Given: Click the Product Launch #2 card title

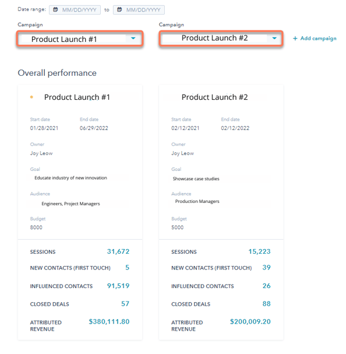Looking at the screenshot, I should click(x=214, y=97).
